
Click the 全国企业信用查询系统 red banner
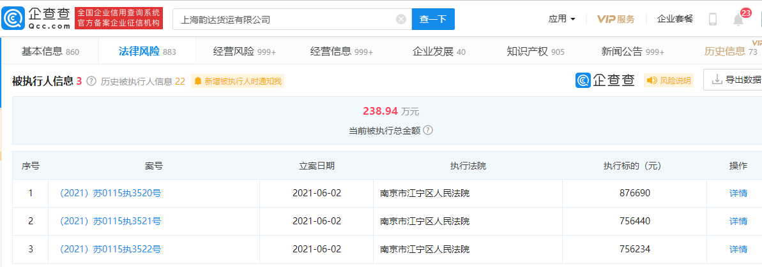[119, 18]
